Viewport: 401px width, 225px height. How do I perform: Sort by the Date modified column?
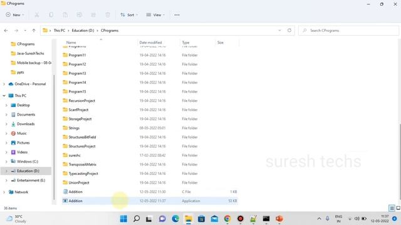(150, 42)
